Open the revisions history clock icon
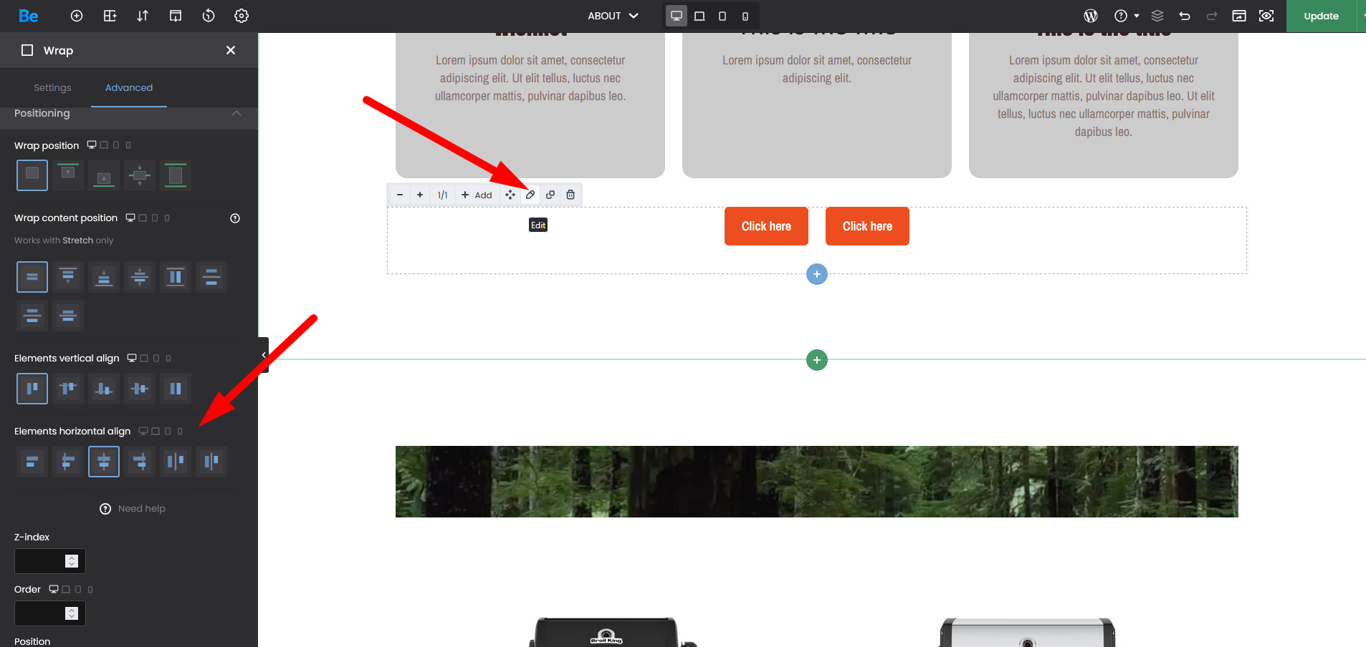Viewport: 1366px width, 647px height. [209, 16]
